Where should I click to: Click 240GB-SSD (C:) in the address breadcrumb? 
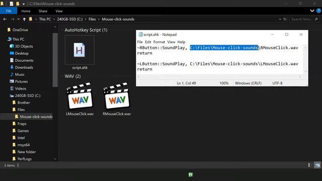click(x=70, y=19)
